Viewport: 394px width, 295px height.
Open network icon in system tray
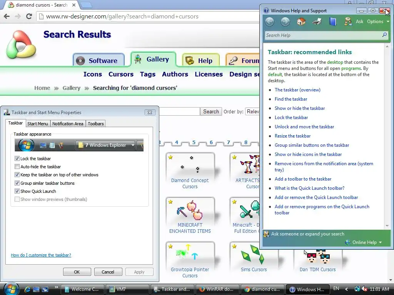357,289
